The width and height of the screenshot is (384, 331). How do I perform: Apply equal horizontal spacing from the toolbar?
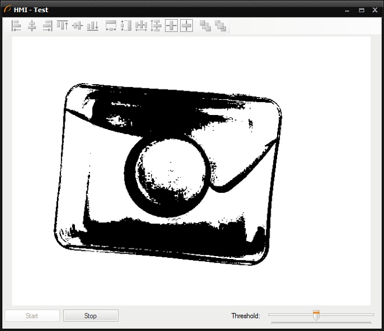(141, 26)
